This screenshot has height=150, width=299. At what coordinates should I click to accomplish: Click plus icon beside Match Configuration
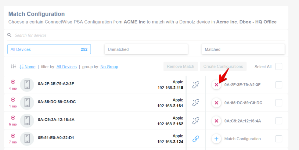[x=216, y=139]
